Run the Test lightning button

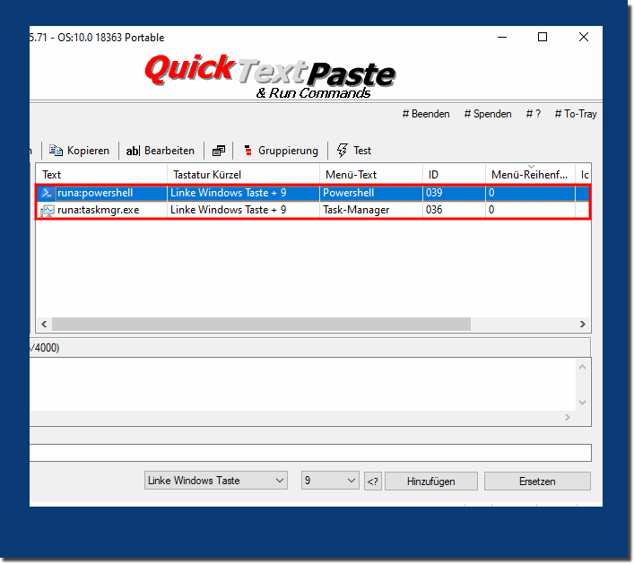pos(354,151)
